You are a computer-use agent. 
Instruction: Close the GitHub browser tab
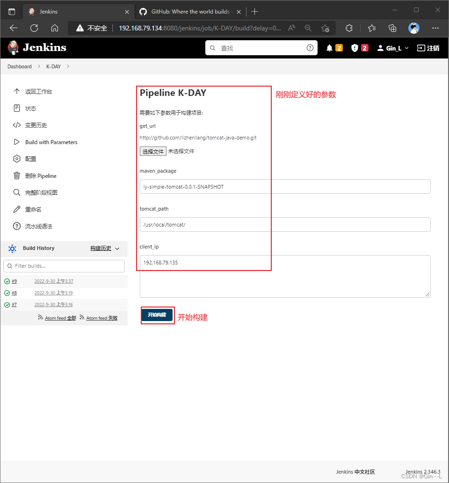click(x=239, y=12)
